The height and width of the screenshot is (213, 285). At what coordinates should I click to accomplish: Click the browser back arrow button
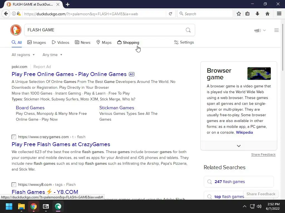(x=6, y=14)
